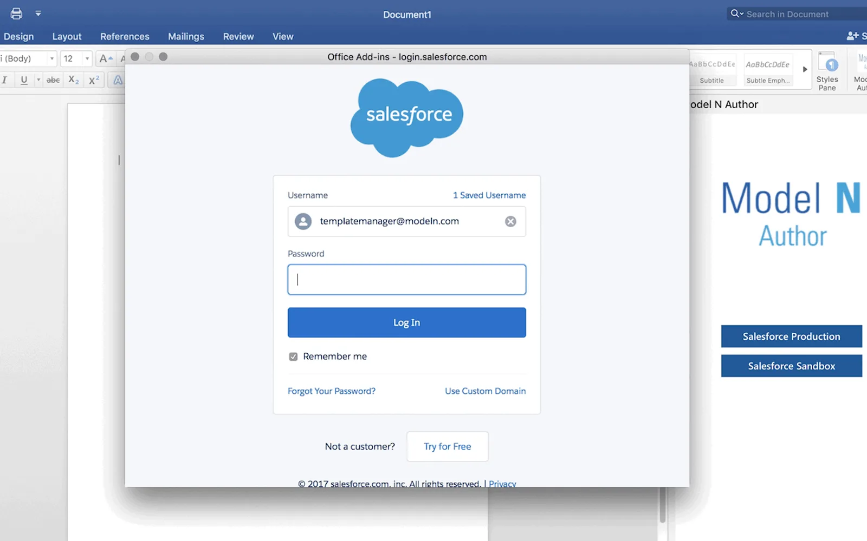Toggle subscript formatting
The width and height of the screenshot is (867, 541).
(x=74, y=80)
